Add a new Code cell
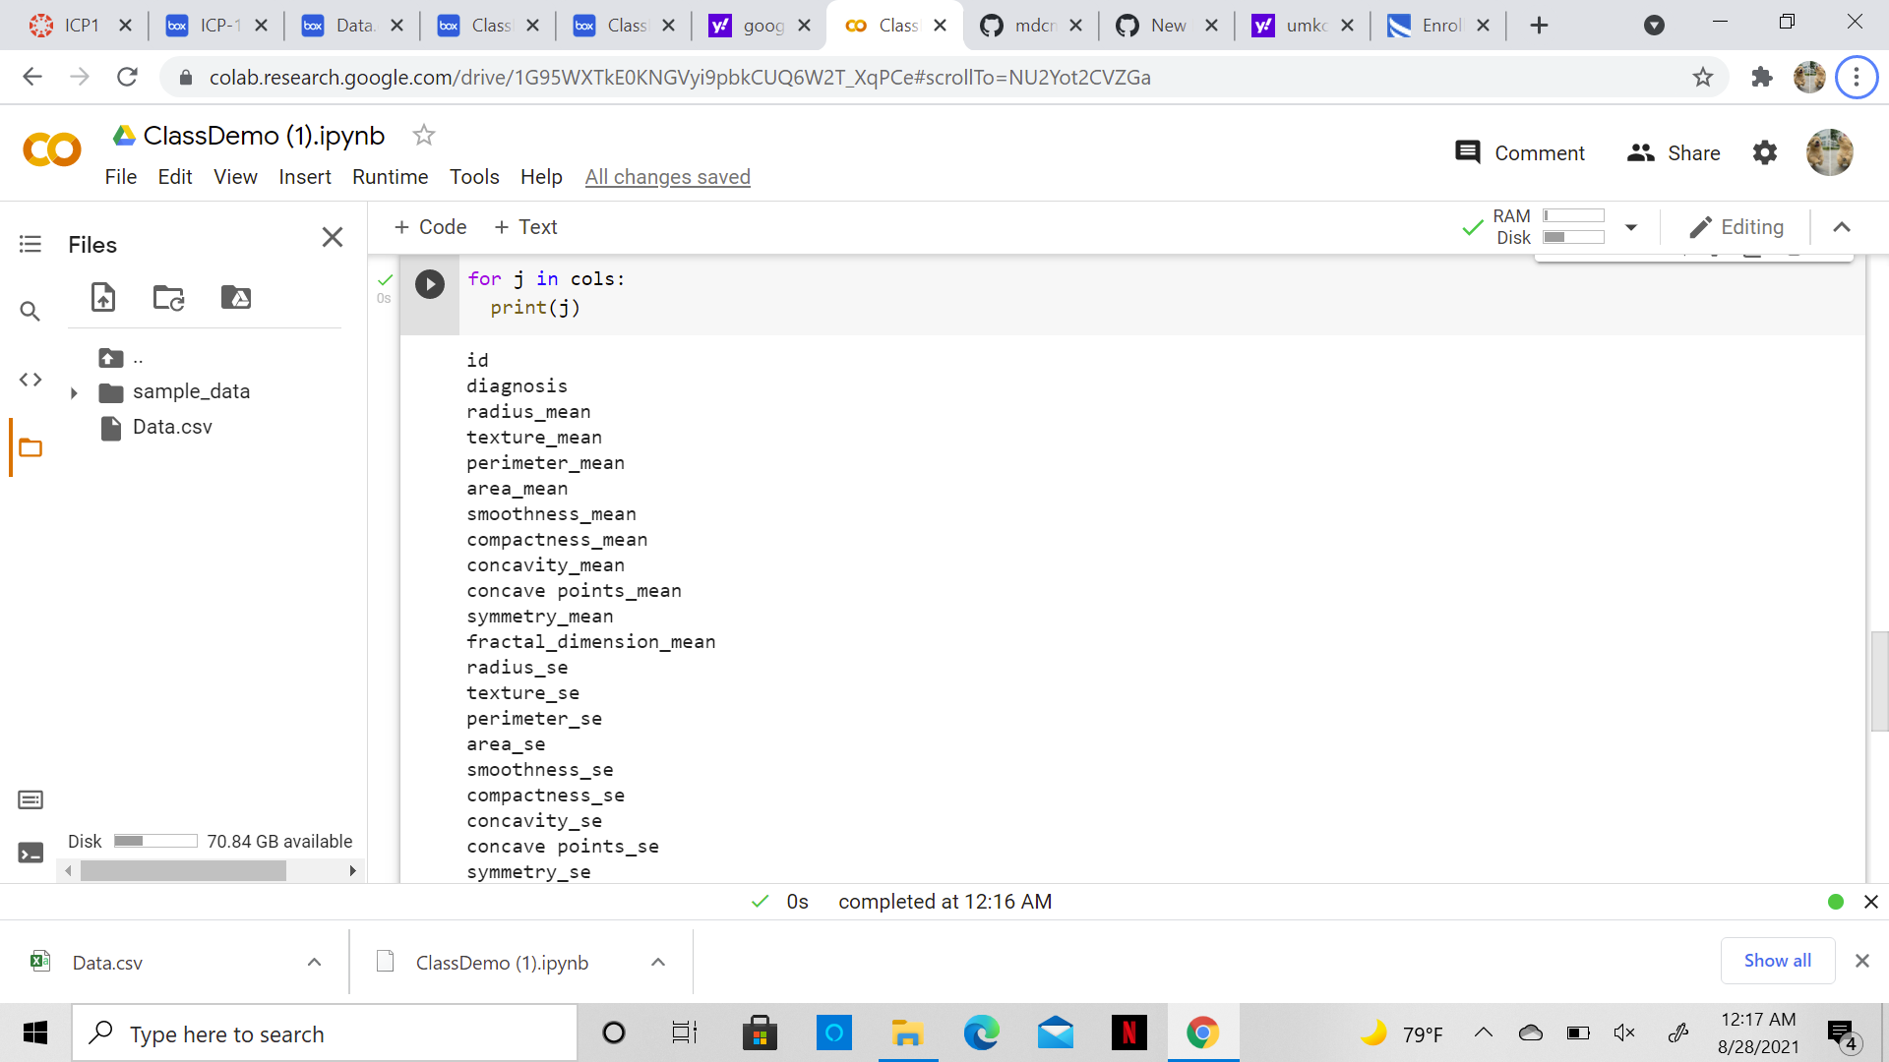 coord(430,227)
